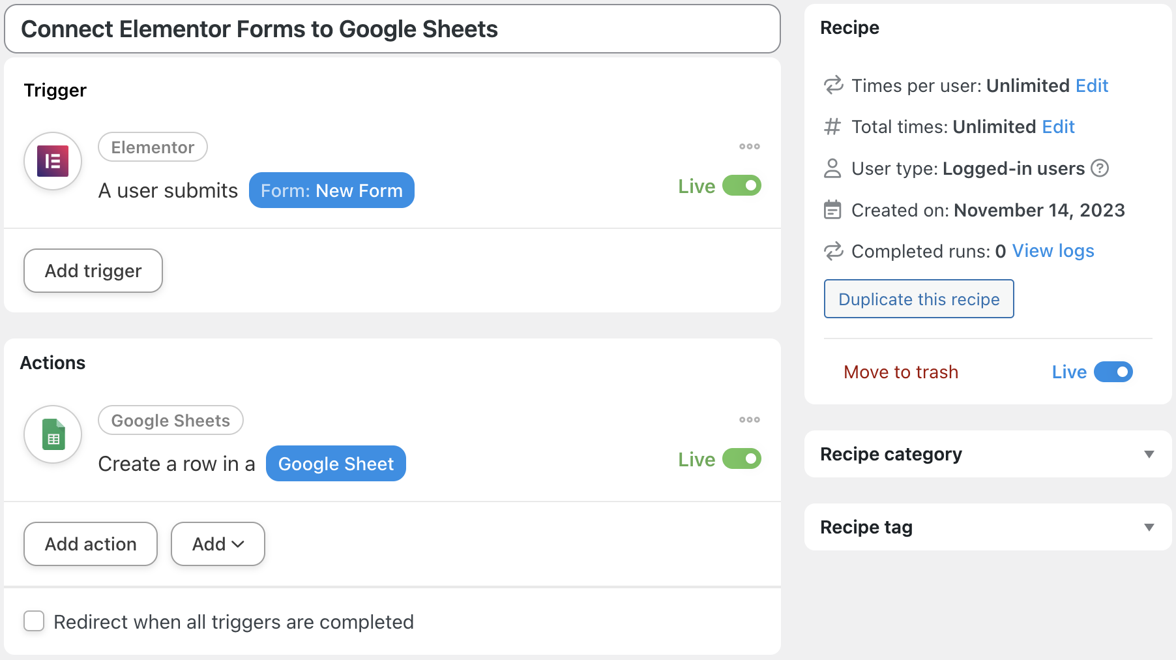This screenshot has width=1176, height=660.
Task: Open the Google Sheets action three-dot menu
Action: (x=750, y=419)
